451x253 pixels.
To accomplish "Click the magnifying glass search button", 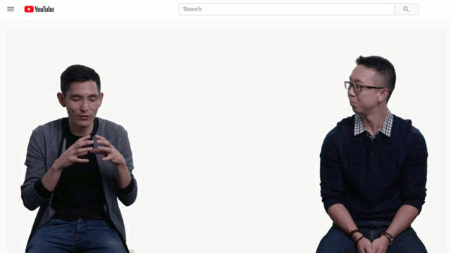I will 406,9.
